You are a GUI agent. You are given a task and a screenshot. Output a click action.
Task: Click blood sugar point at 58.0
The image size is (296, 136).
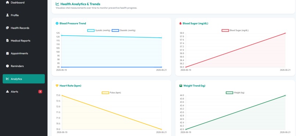(285, 33)
